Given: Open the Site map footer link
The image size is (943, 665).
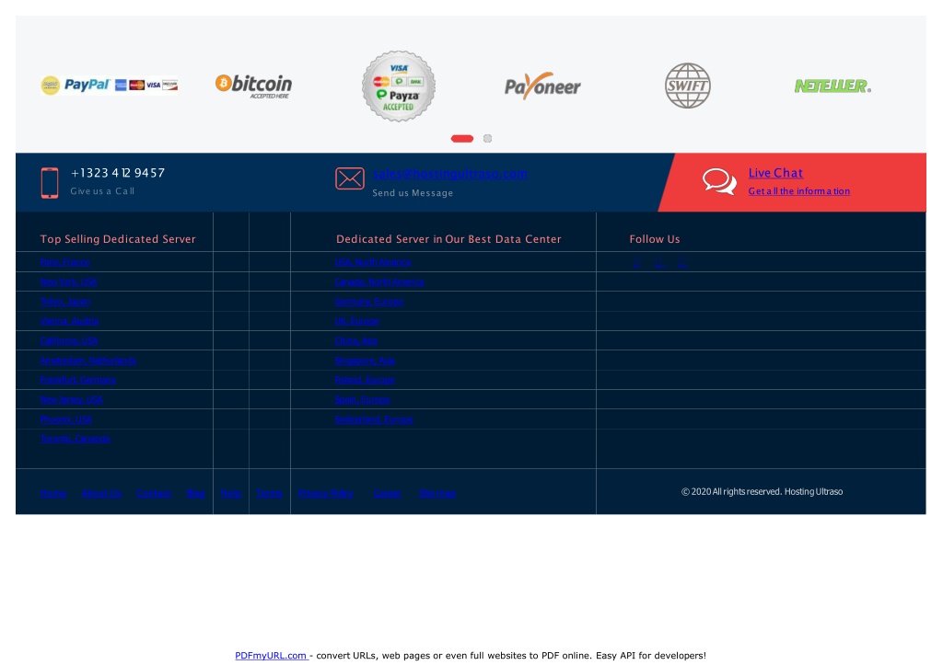Looking at the screenshot, I should coord(437,493).
